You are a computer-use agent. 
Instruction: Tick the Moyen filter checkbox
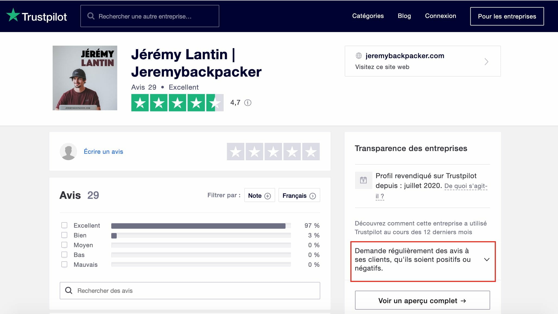tap(64, 245)
